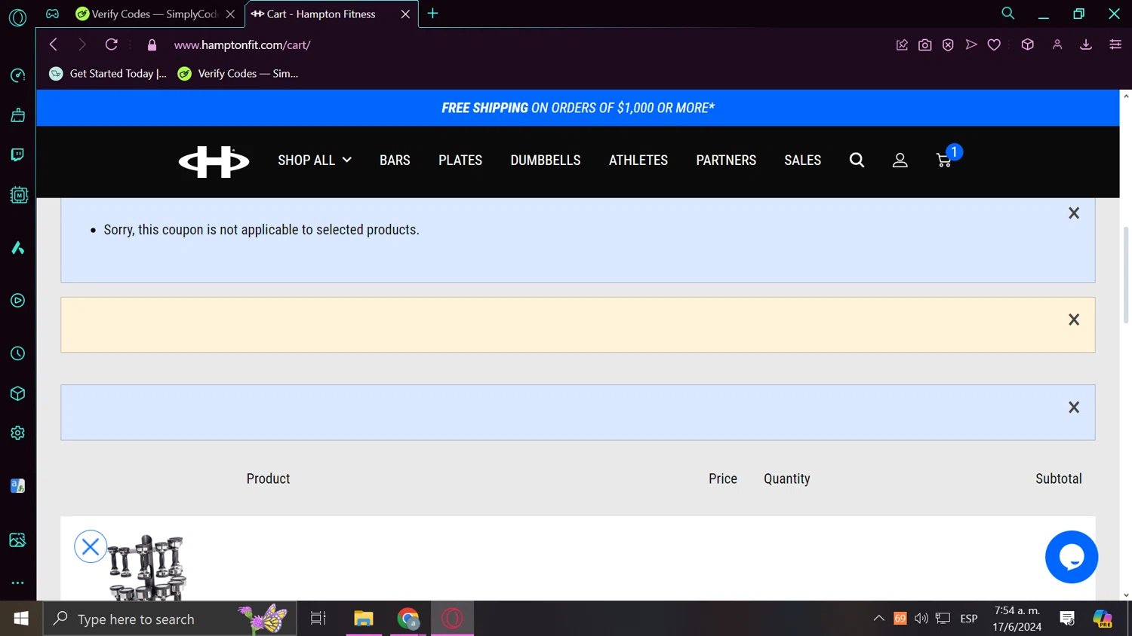1132x636 pixels.
Task: Open Chrome from the taskbar
Action: coord(408,619)
